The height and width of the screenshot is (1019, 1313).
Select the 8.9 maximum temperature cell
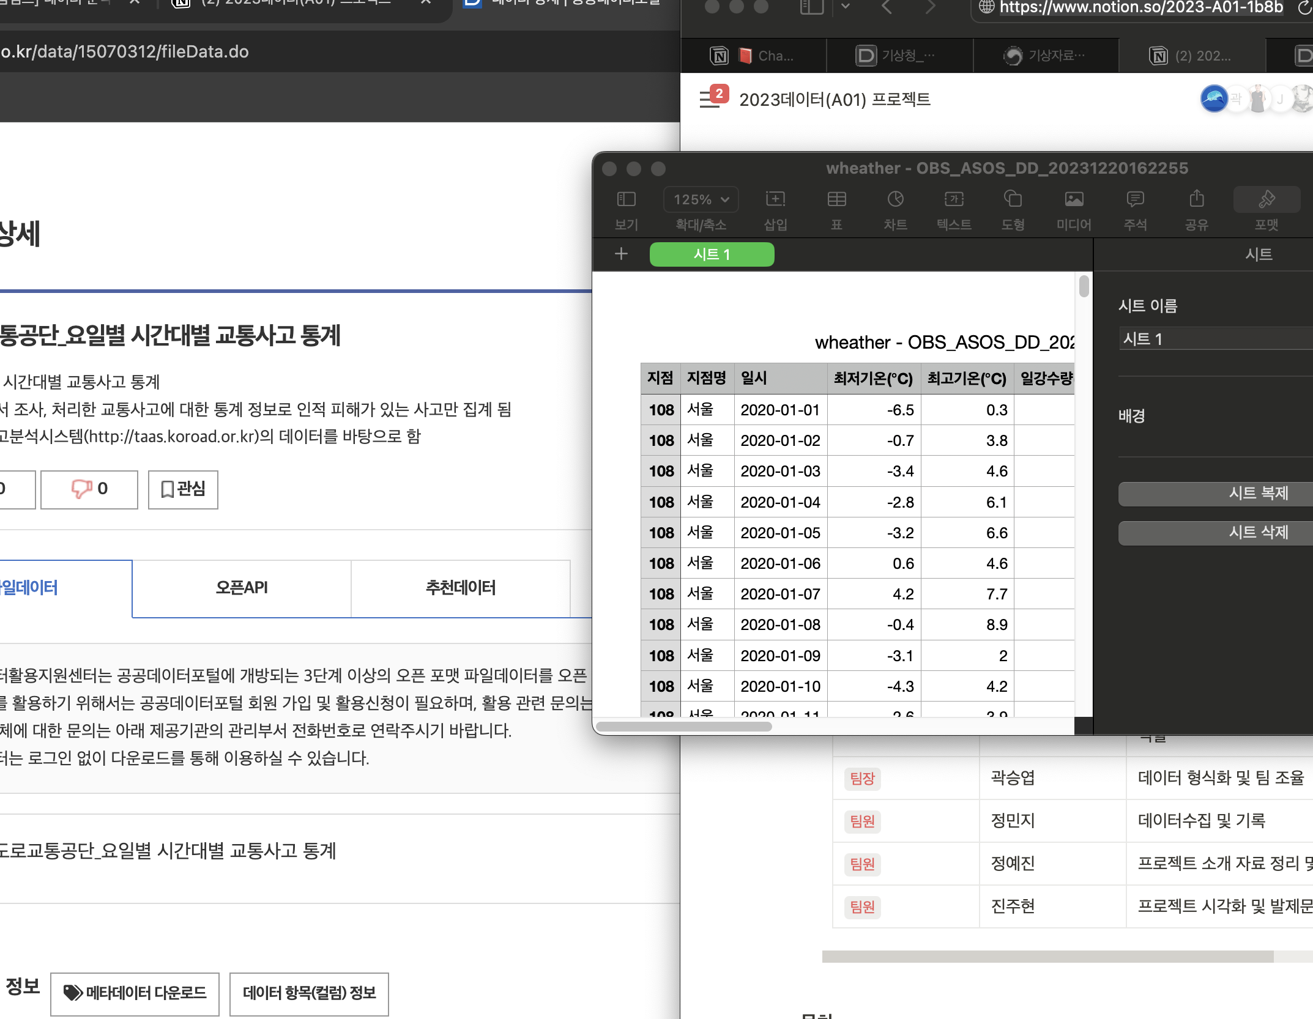[x=967, y=624]
